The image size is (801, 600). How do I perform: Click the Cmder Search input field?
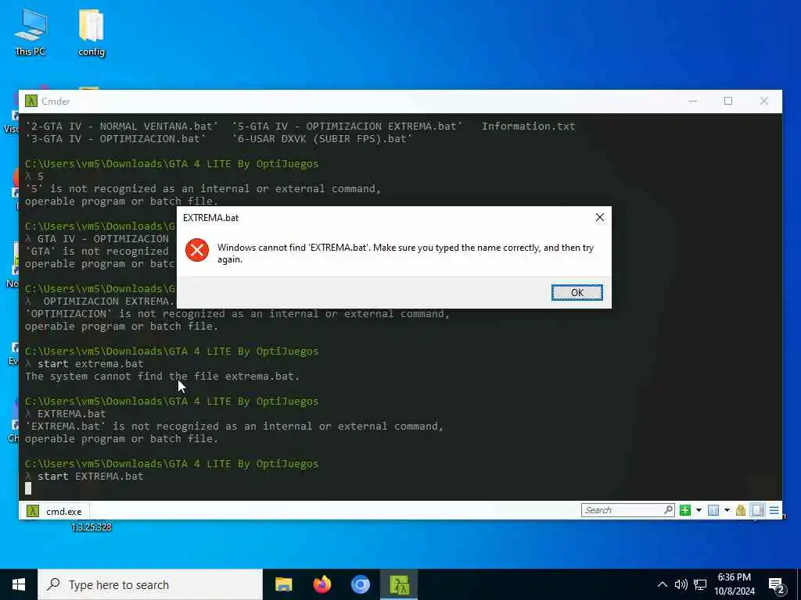(x=622, y=510)
